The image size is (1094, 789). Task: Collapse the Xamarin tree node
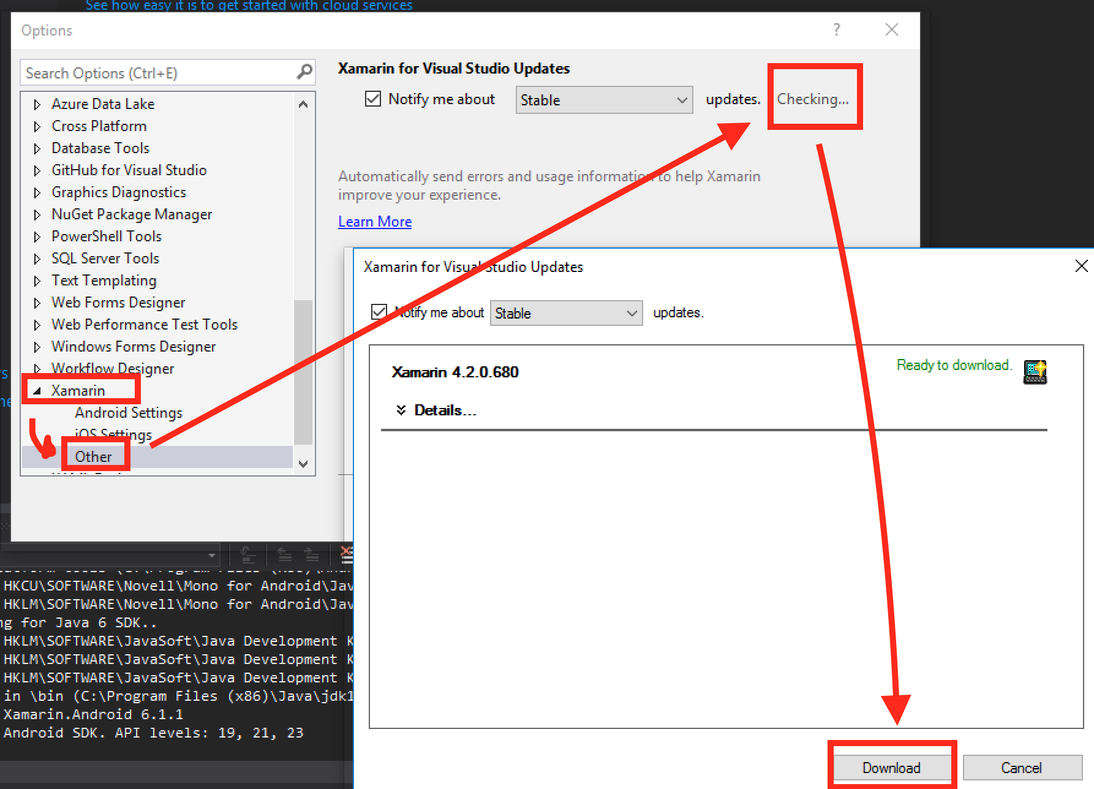[37, 391]
